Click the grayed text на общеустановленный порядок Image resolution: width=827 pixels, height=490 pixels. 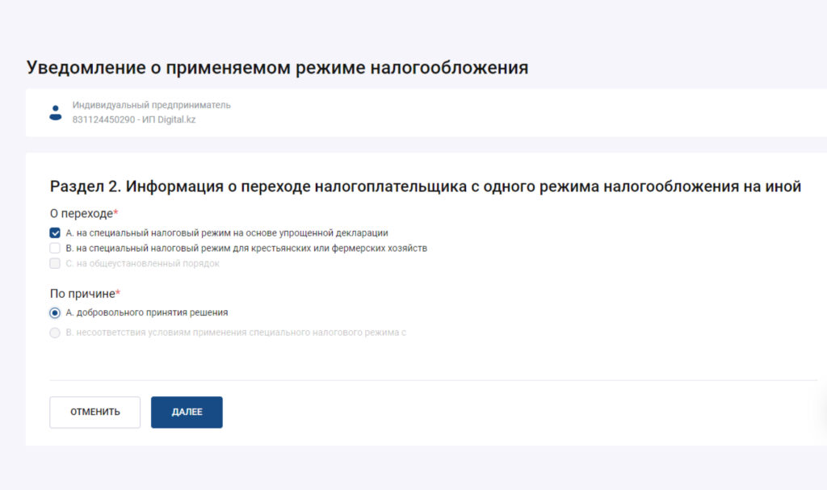(x=141, y=264)
